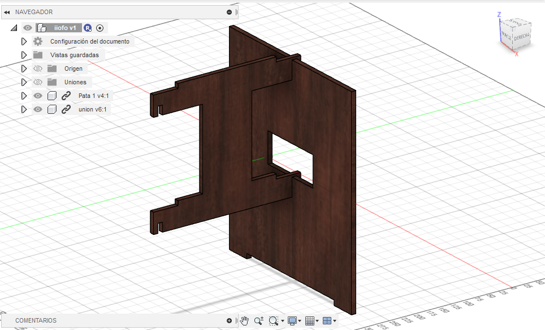Select Vistas guardadas item
Screen dimensions: 545x330
coord(75,55)
